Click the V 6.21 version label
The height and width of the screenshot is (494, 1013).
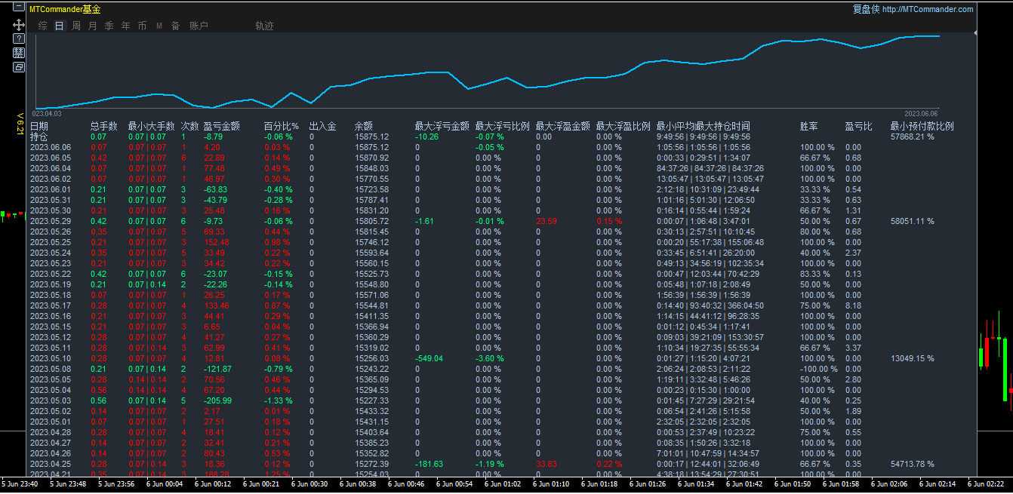20,123
